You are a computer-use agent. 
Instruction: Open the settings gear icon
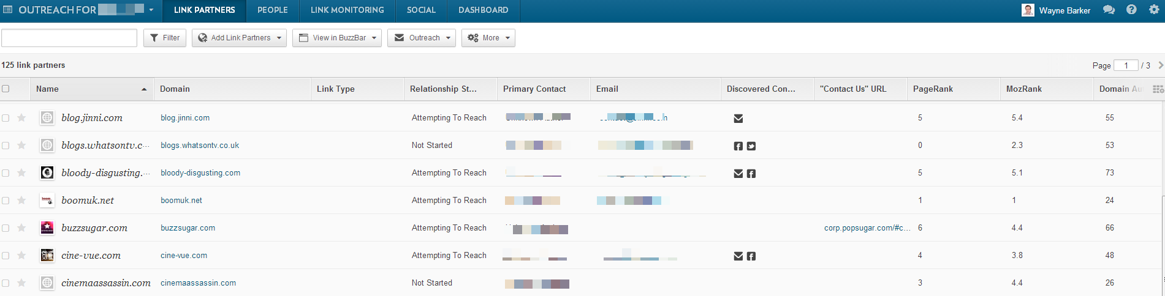tap(1154, 10)
